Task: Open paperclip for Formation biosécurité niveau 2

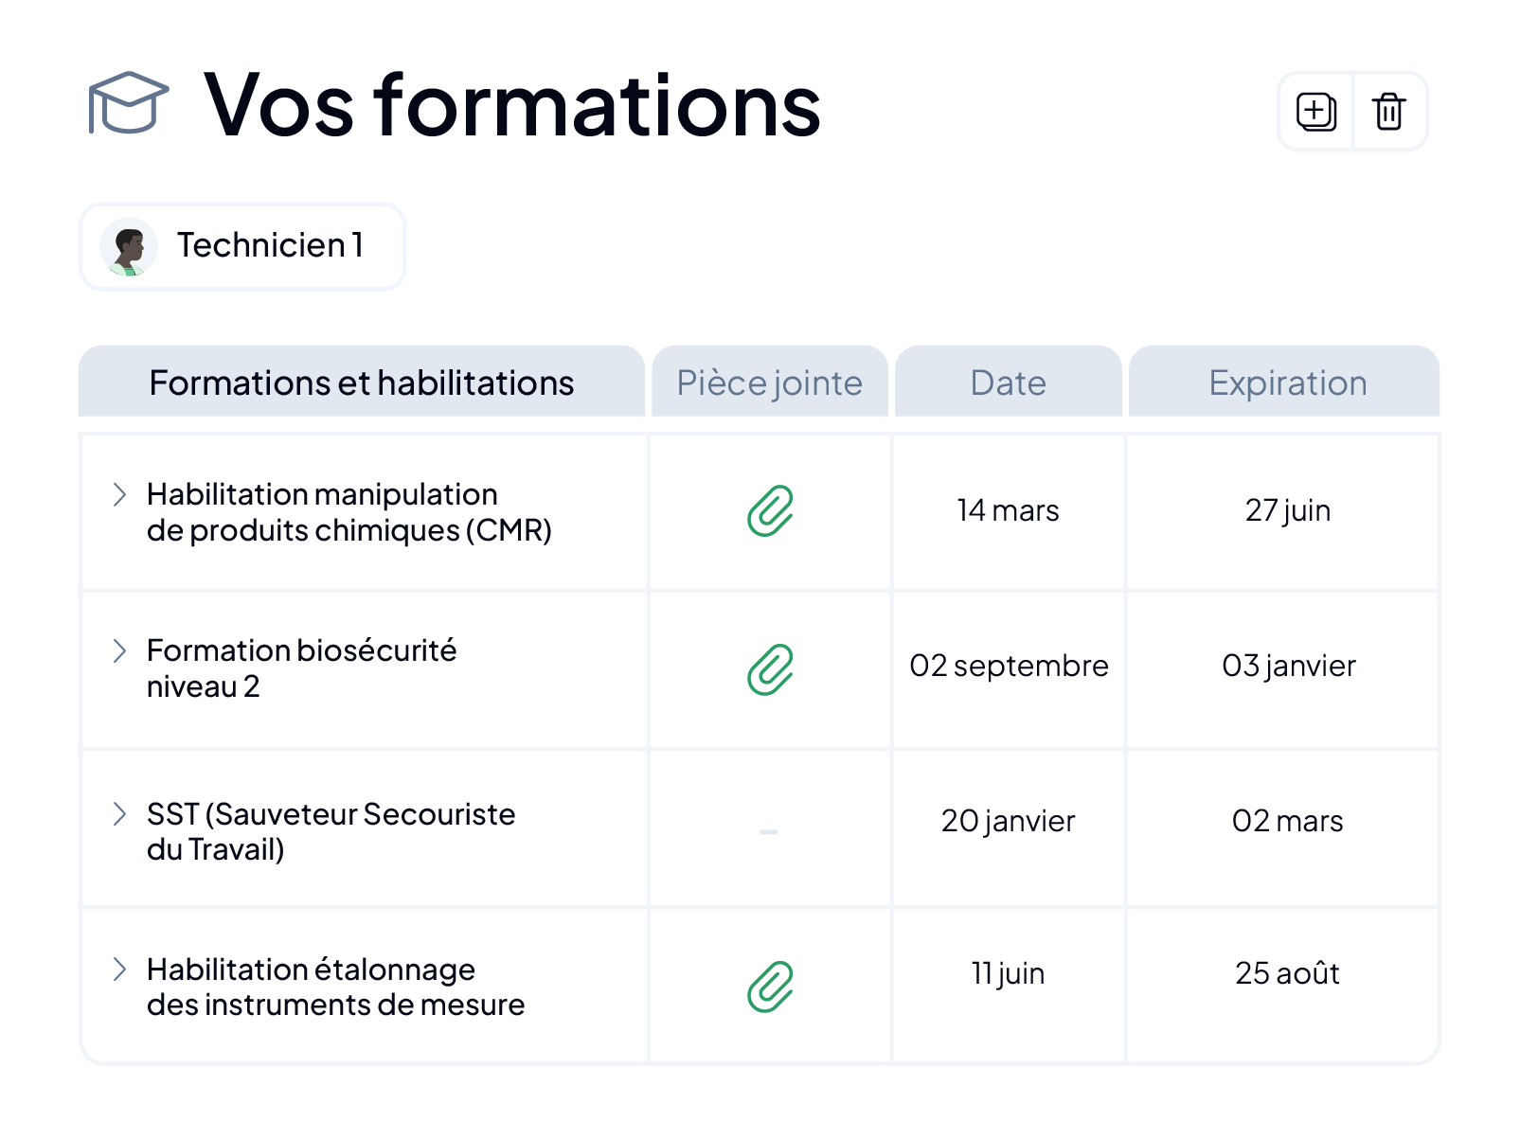Action: click(x=770, y=670)
